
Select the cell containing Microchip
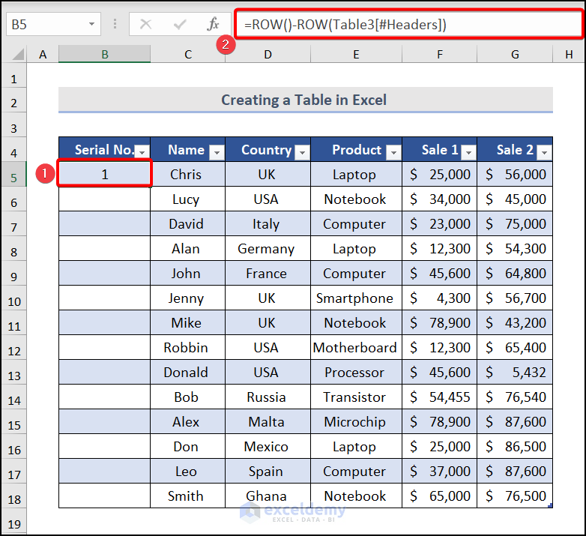tap(356, 421)
